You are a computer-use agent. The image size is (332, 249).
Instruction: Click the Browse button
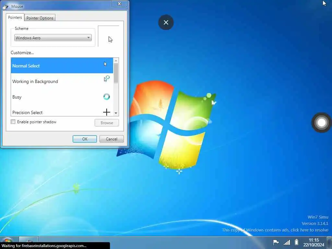[107, 123]
